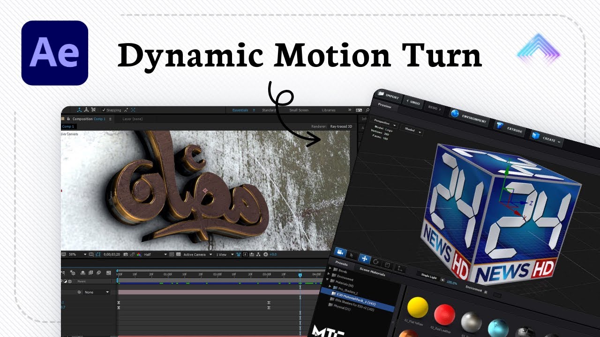Click the Import button in Element 3D
600x337 pixels.
(389, 96)
